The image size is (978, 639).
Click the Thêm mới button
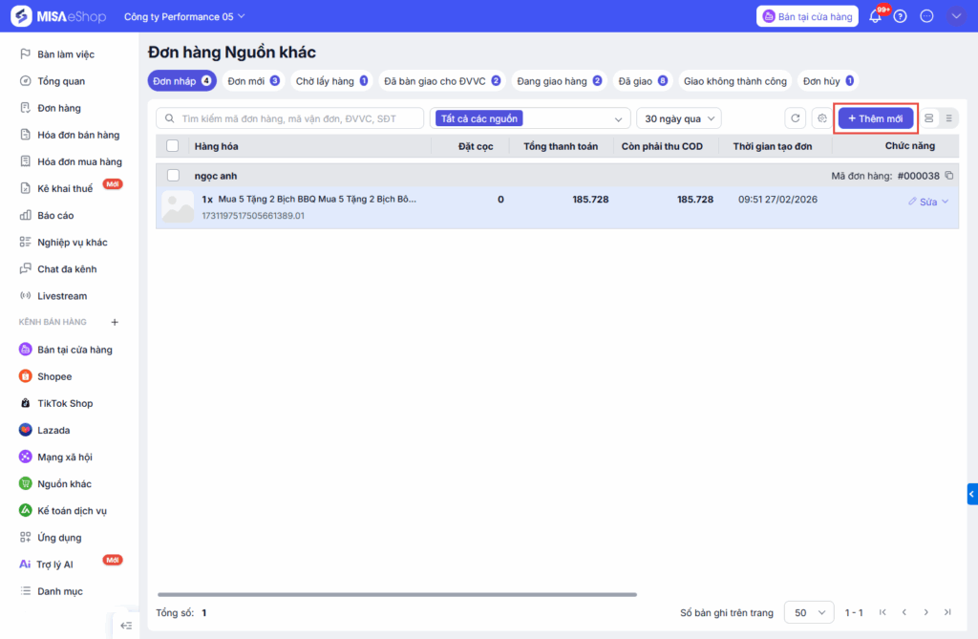tap(876, 118)
